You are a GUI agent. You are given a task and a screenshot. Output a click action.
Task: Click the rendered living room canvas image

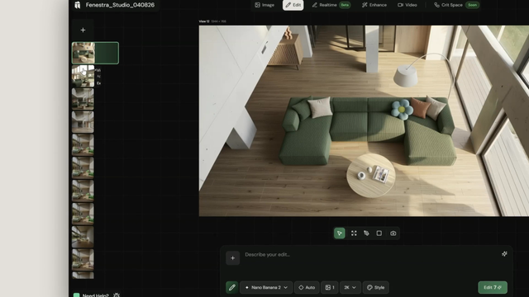(x=364, y=121)
